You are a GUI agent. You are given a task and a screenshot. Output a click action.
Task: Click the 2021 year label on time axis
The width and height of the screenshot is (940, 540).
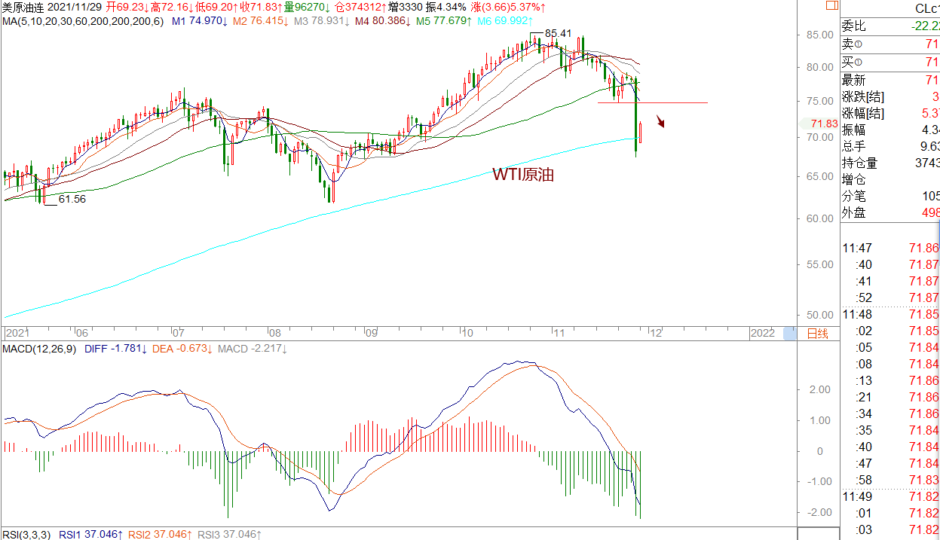(17, 333)
